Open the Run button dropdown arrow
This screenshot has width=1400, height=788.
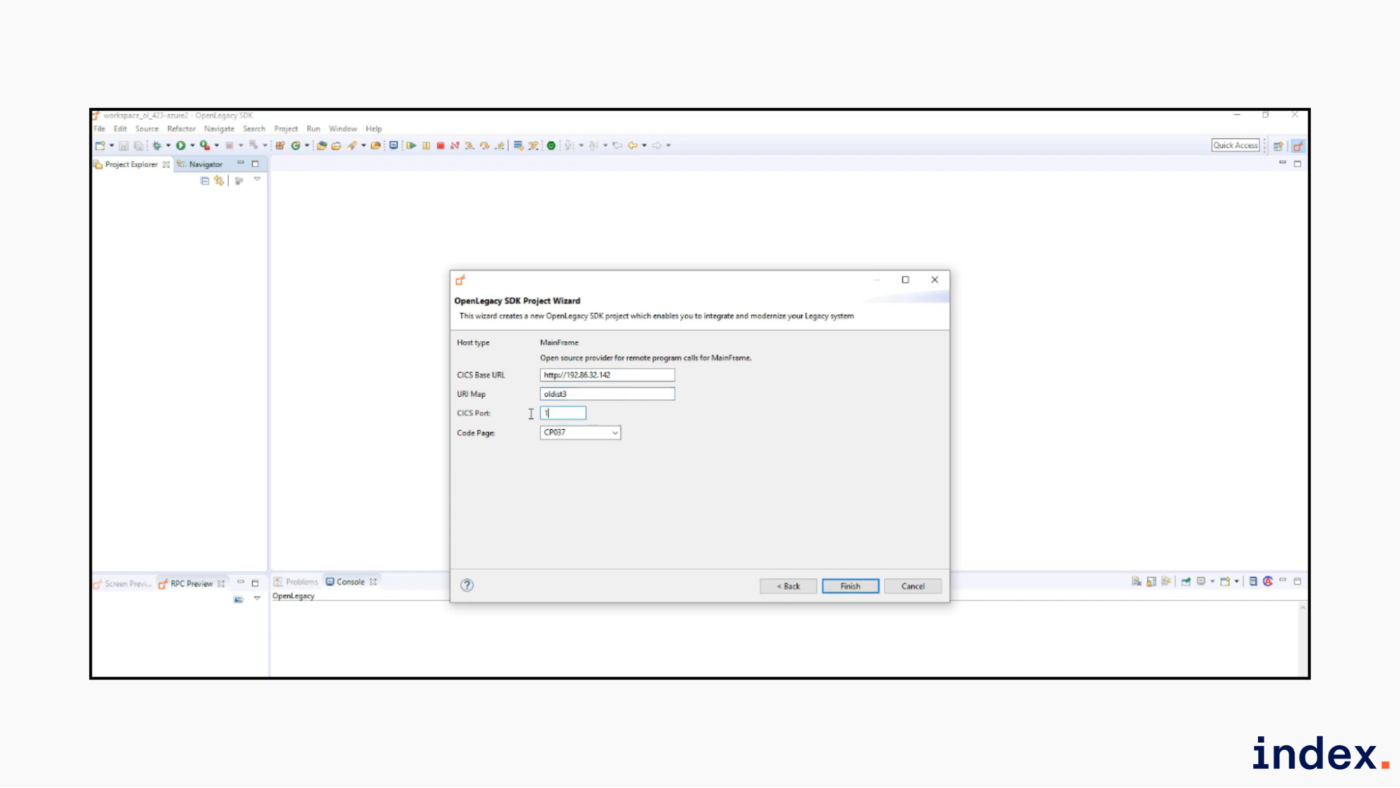pos(192,146)
